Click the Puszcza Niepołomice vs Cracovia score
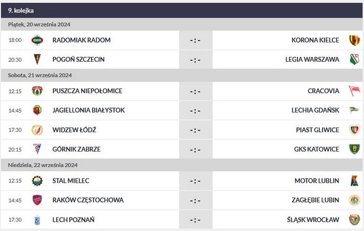364x231 pixels. 195,91
